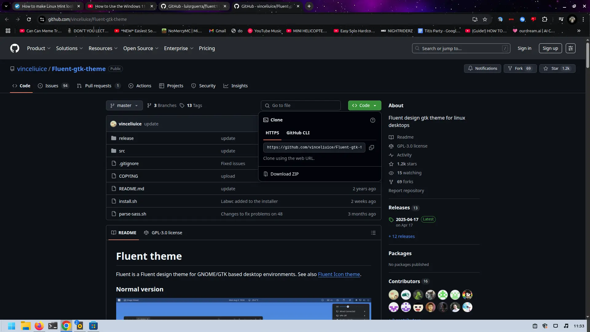This screenshot has width=590, height=332.
Task: Collapse the green Code dropdown
Action: (364, 105)
